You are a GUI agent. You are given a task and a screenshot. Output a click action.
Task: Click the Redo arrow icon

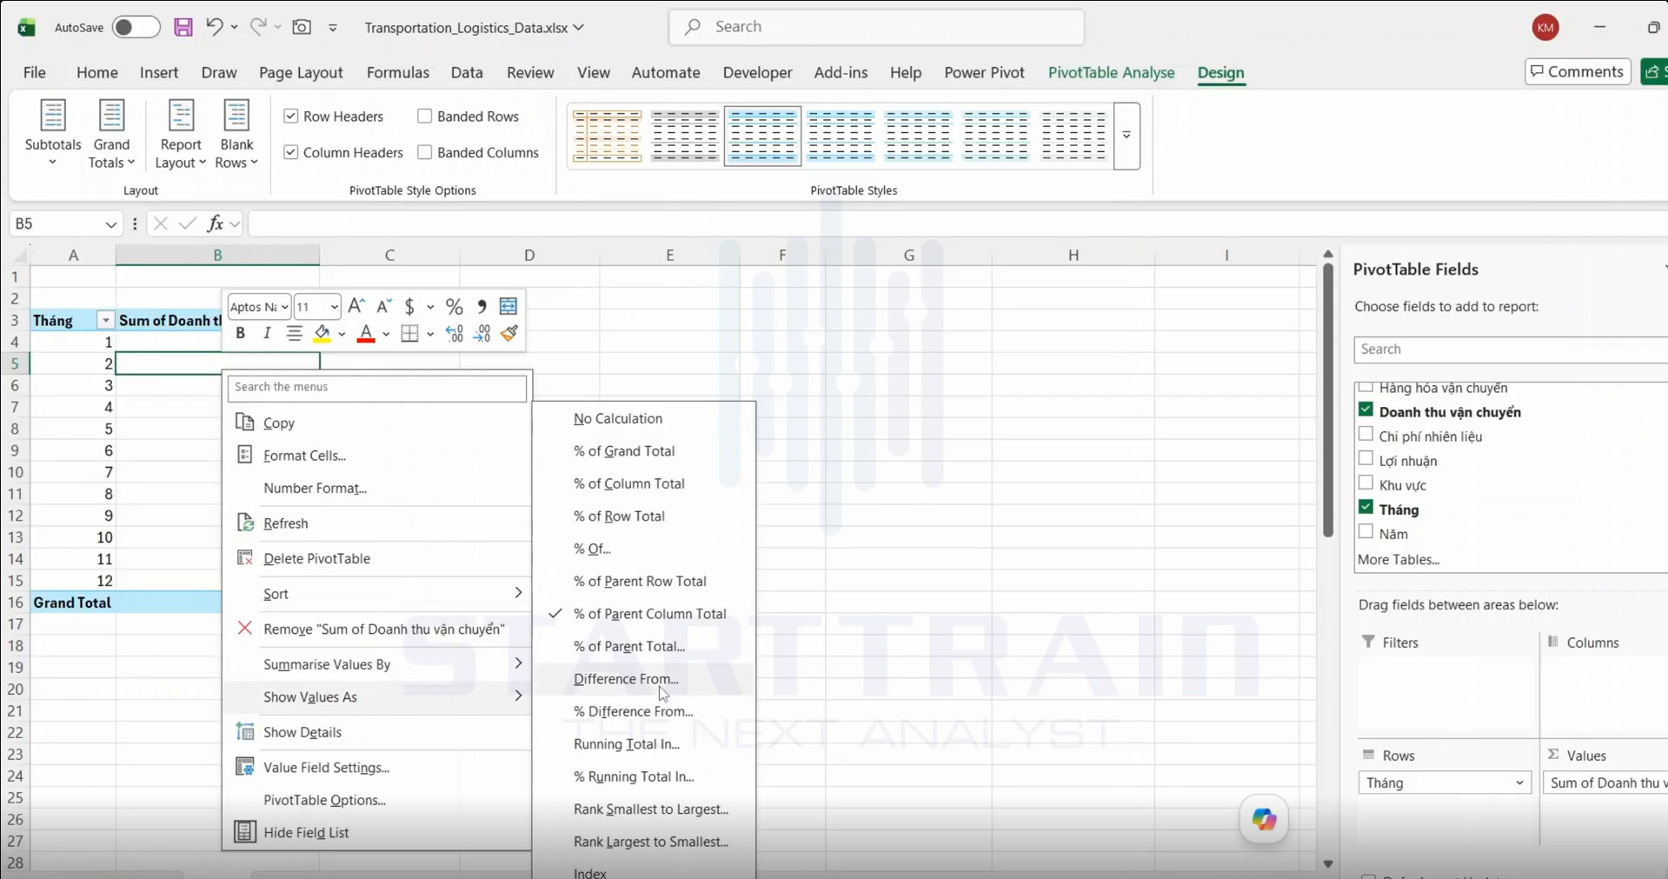pyautogui.click(x=258, y=27)
